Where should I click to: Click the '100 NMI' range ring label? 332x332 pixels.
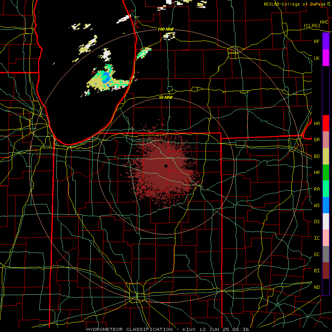coord(166,29)
